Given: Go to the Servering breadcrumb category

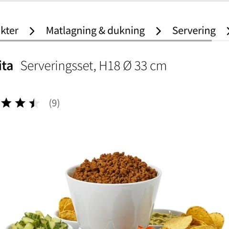Looking at the screenshot, I should click(x=194, y=31).
